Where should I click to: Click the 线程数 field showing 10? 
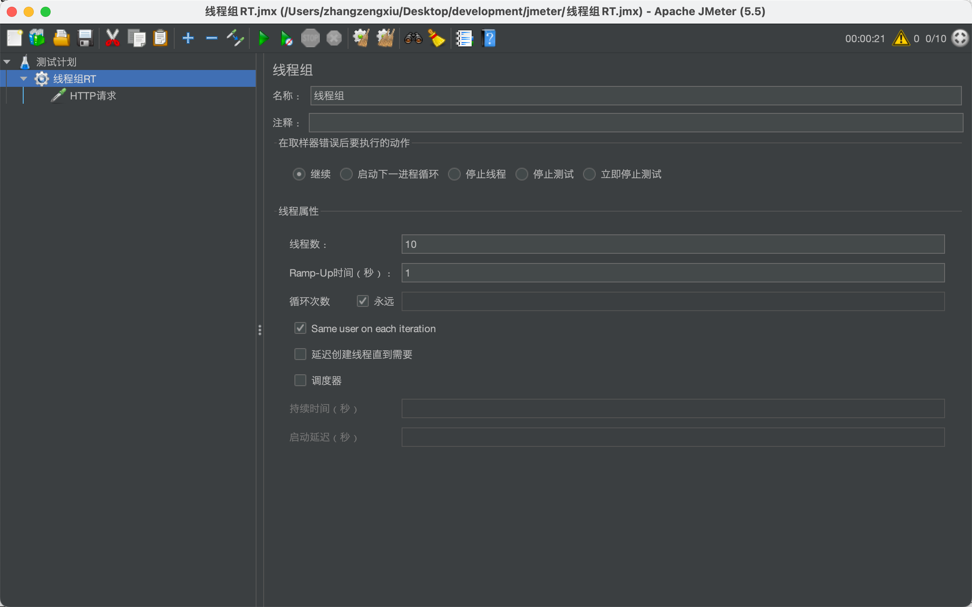pyautogui.click(x=673, y=244)
